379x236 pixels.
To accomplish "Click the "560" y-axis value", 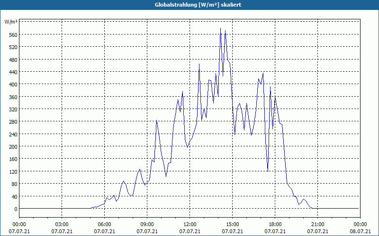I will (x=14, y=35).
